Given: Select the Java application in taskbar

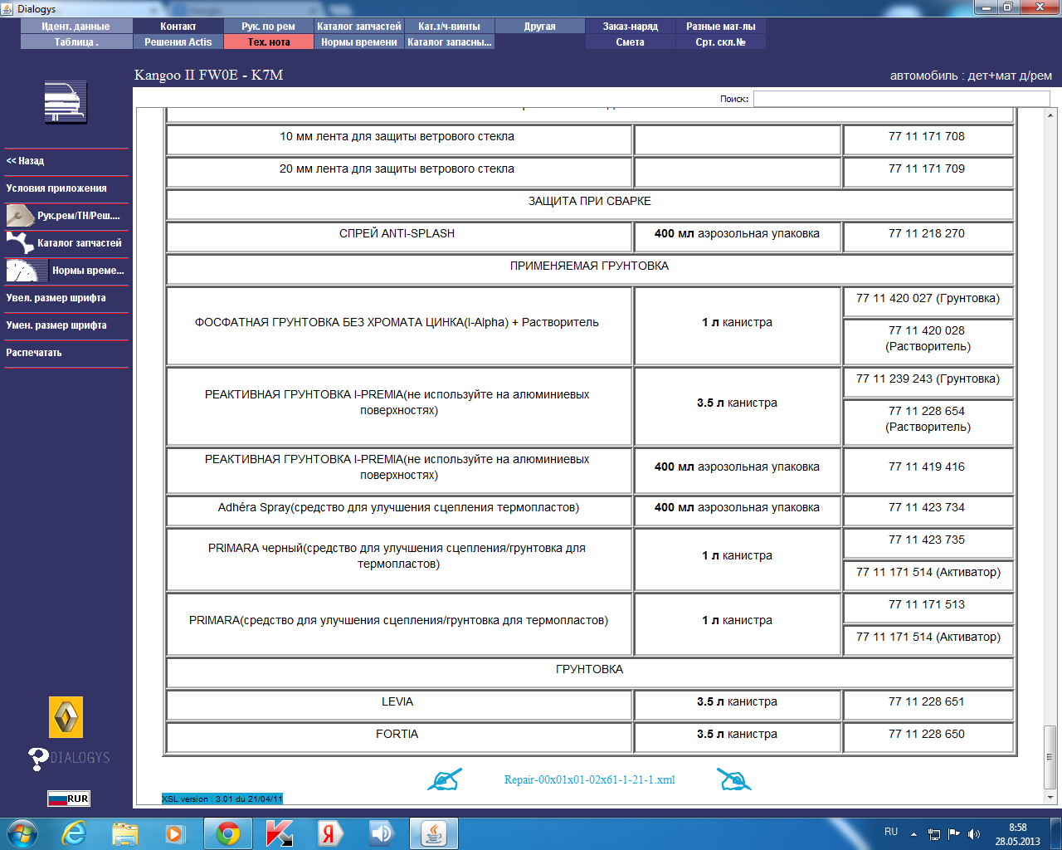Looking at the screenshot, I should (434, 833).
